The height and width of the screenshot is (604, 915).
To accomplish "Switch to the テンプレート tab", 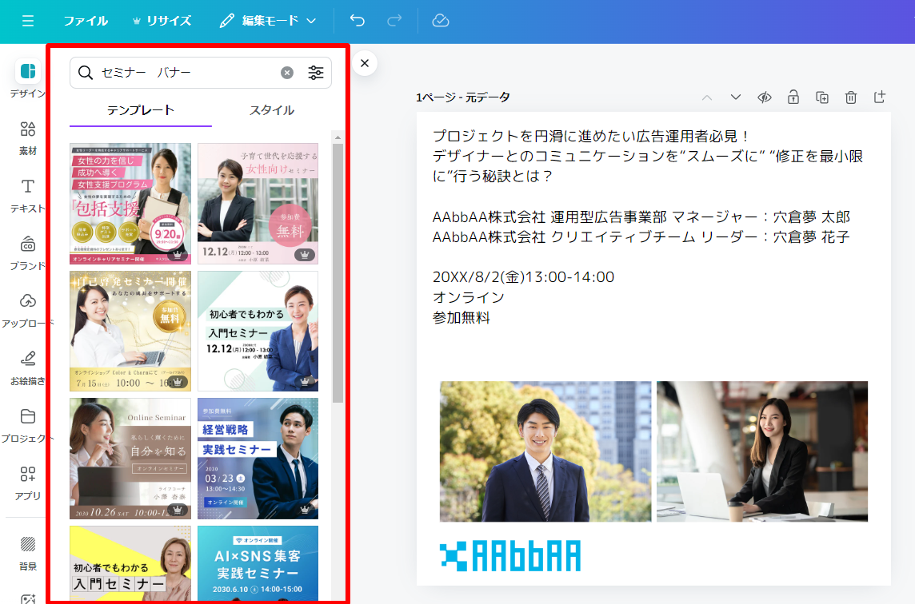I will [x=140, y=110].
